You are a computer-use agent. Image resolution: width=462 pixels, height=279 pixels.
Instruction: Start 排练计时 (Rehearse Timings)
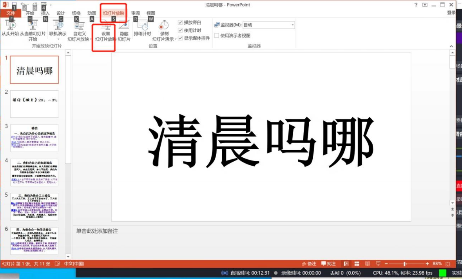coord(143,29)
